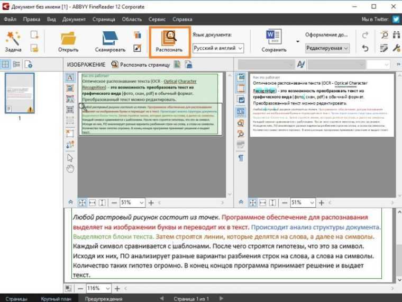
Task: Click the binoculars search icon
Action: click(396, 34)
